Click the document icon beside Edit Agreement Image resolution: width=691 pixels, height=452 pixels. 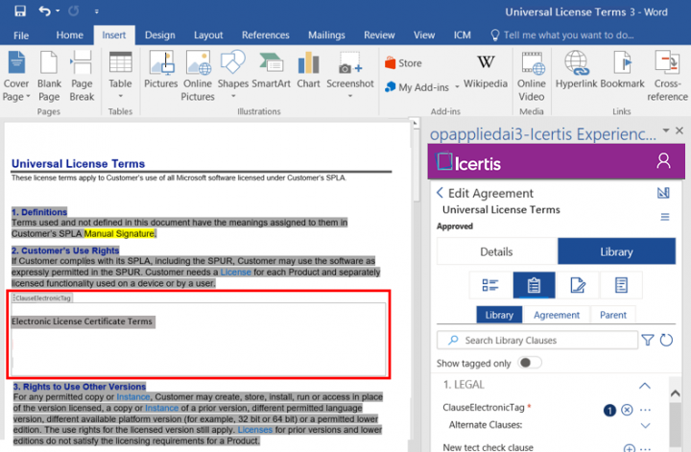(663, 193)
